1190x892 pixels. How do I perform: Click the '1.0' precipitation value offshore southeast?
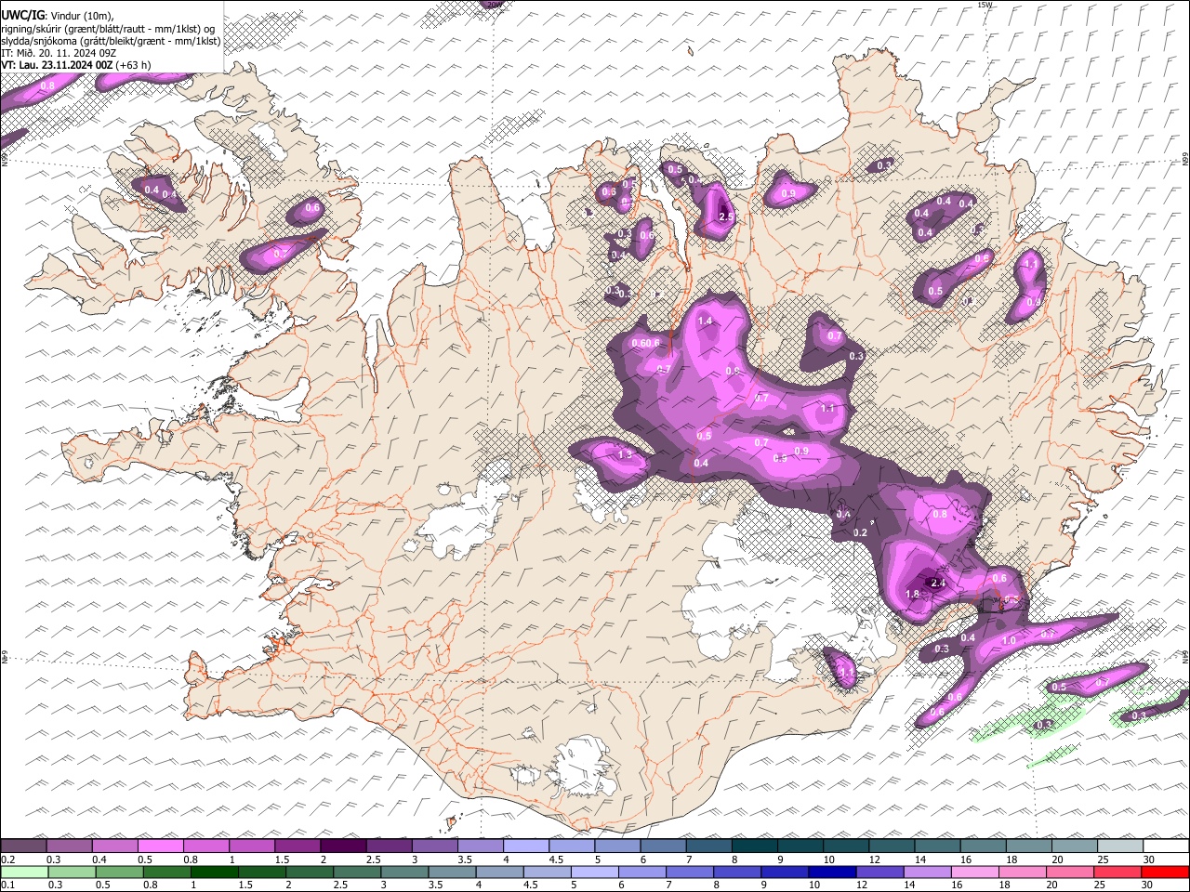(x=1009, y=641)
